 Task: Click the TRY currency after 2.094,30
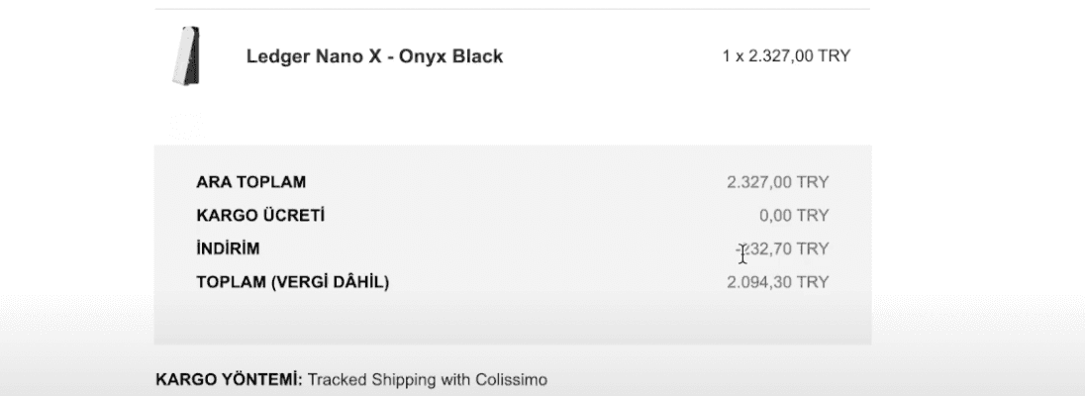[x=813, y=282]
